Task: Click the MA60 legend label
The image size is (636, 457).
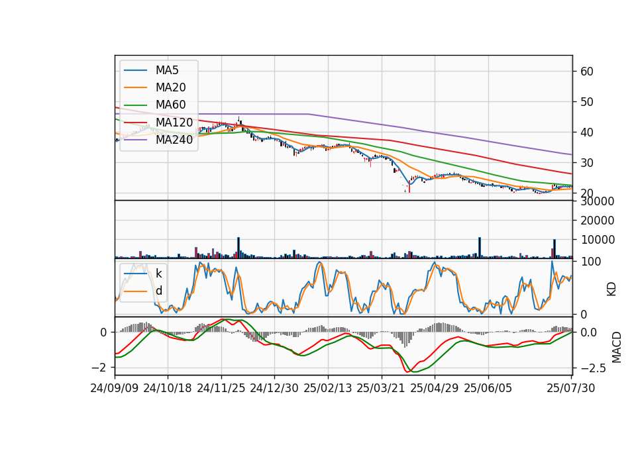Action: coord(170,105)
